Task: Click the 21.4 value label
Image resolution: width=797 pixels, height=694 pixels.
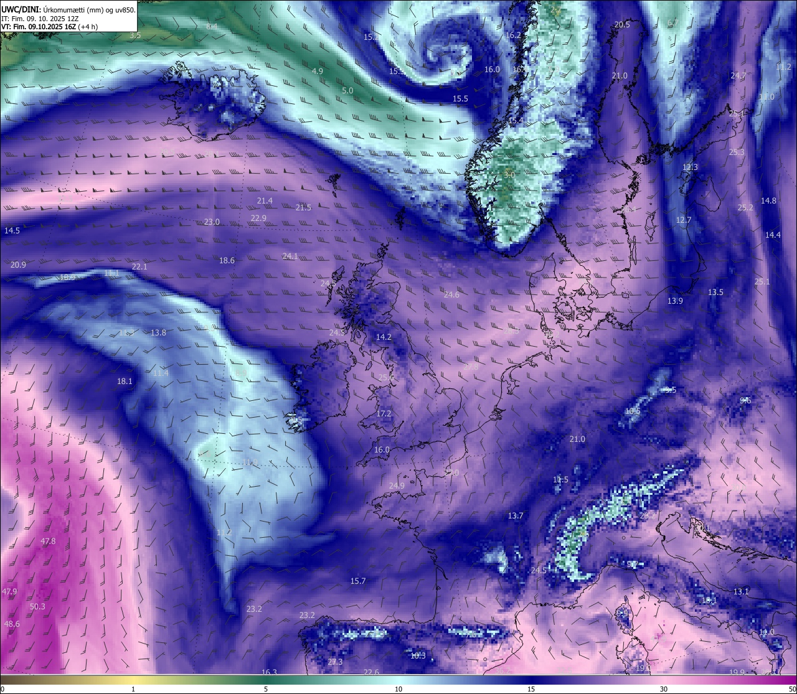Action: coord(265,200)
